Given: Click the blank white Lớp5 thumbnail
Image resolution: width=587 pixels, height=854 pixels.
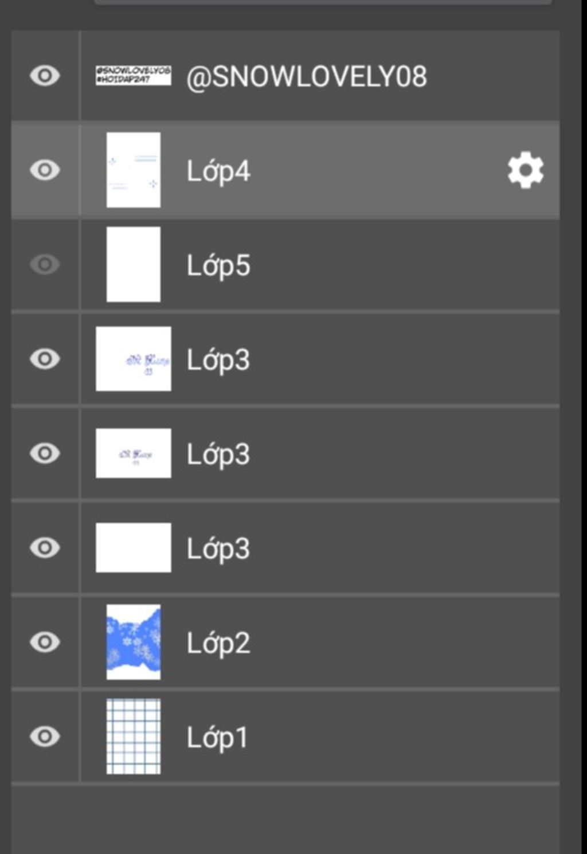Looking at the screenshot, I should 134,264.
